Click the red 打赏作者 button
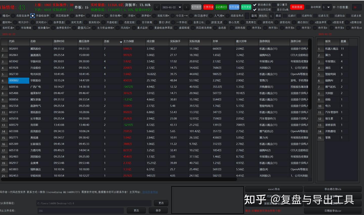The width and height of the screenshot is (364, 215). click(x=208, y=7)
